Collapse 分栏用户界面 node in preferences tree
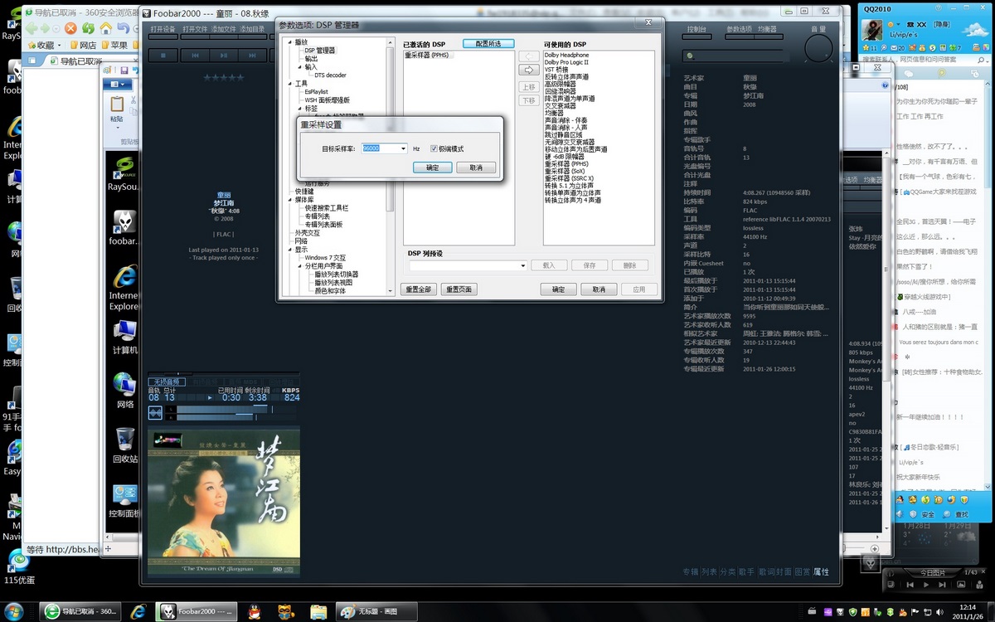 click(x=300, y=265)
